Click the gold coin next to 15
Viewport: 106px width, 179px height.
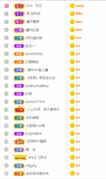tap(72, 174)
